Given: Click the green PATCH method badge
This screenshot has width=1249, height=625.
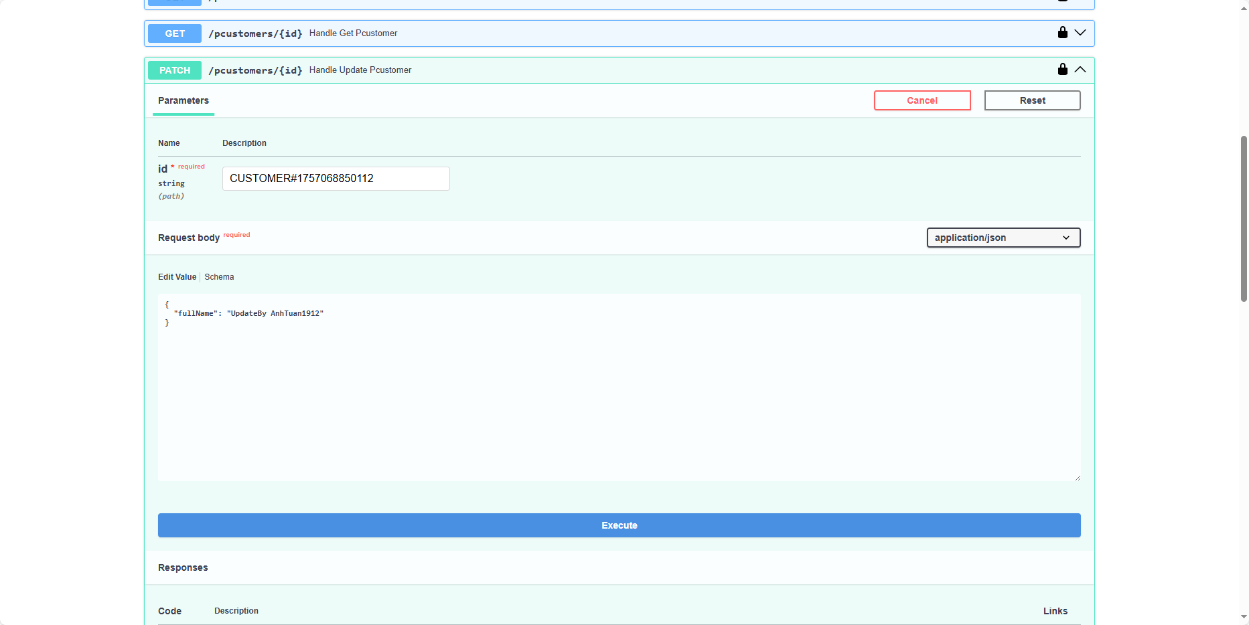Looking at the screenshot, I should pos(175,70).
